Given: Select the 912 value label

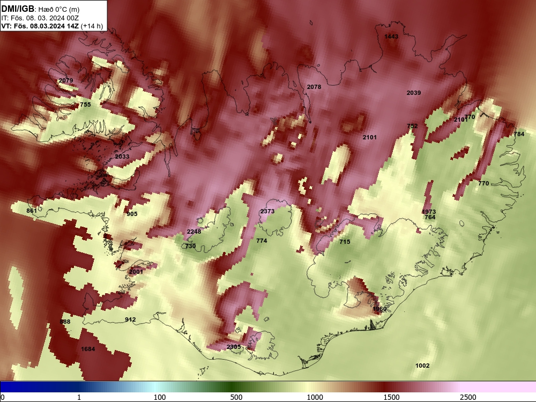Looking at the screenshot, I should point(130,320).
